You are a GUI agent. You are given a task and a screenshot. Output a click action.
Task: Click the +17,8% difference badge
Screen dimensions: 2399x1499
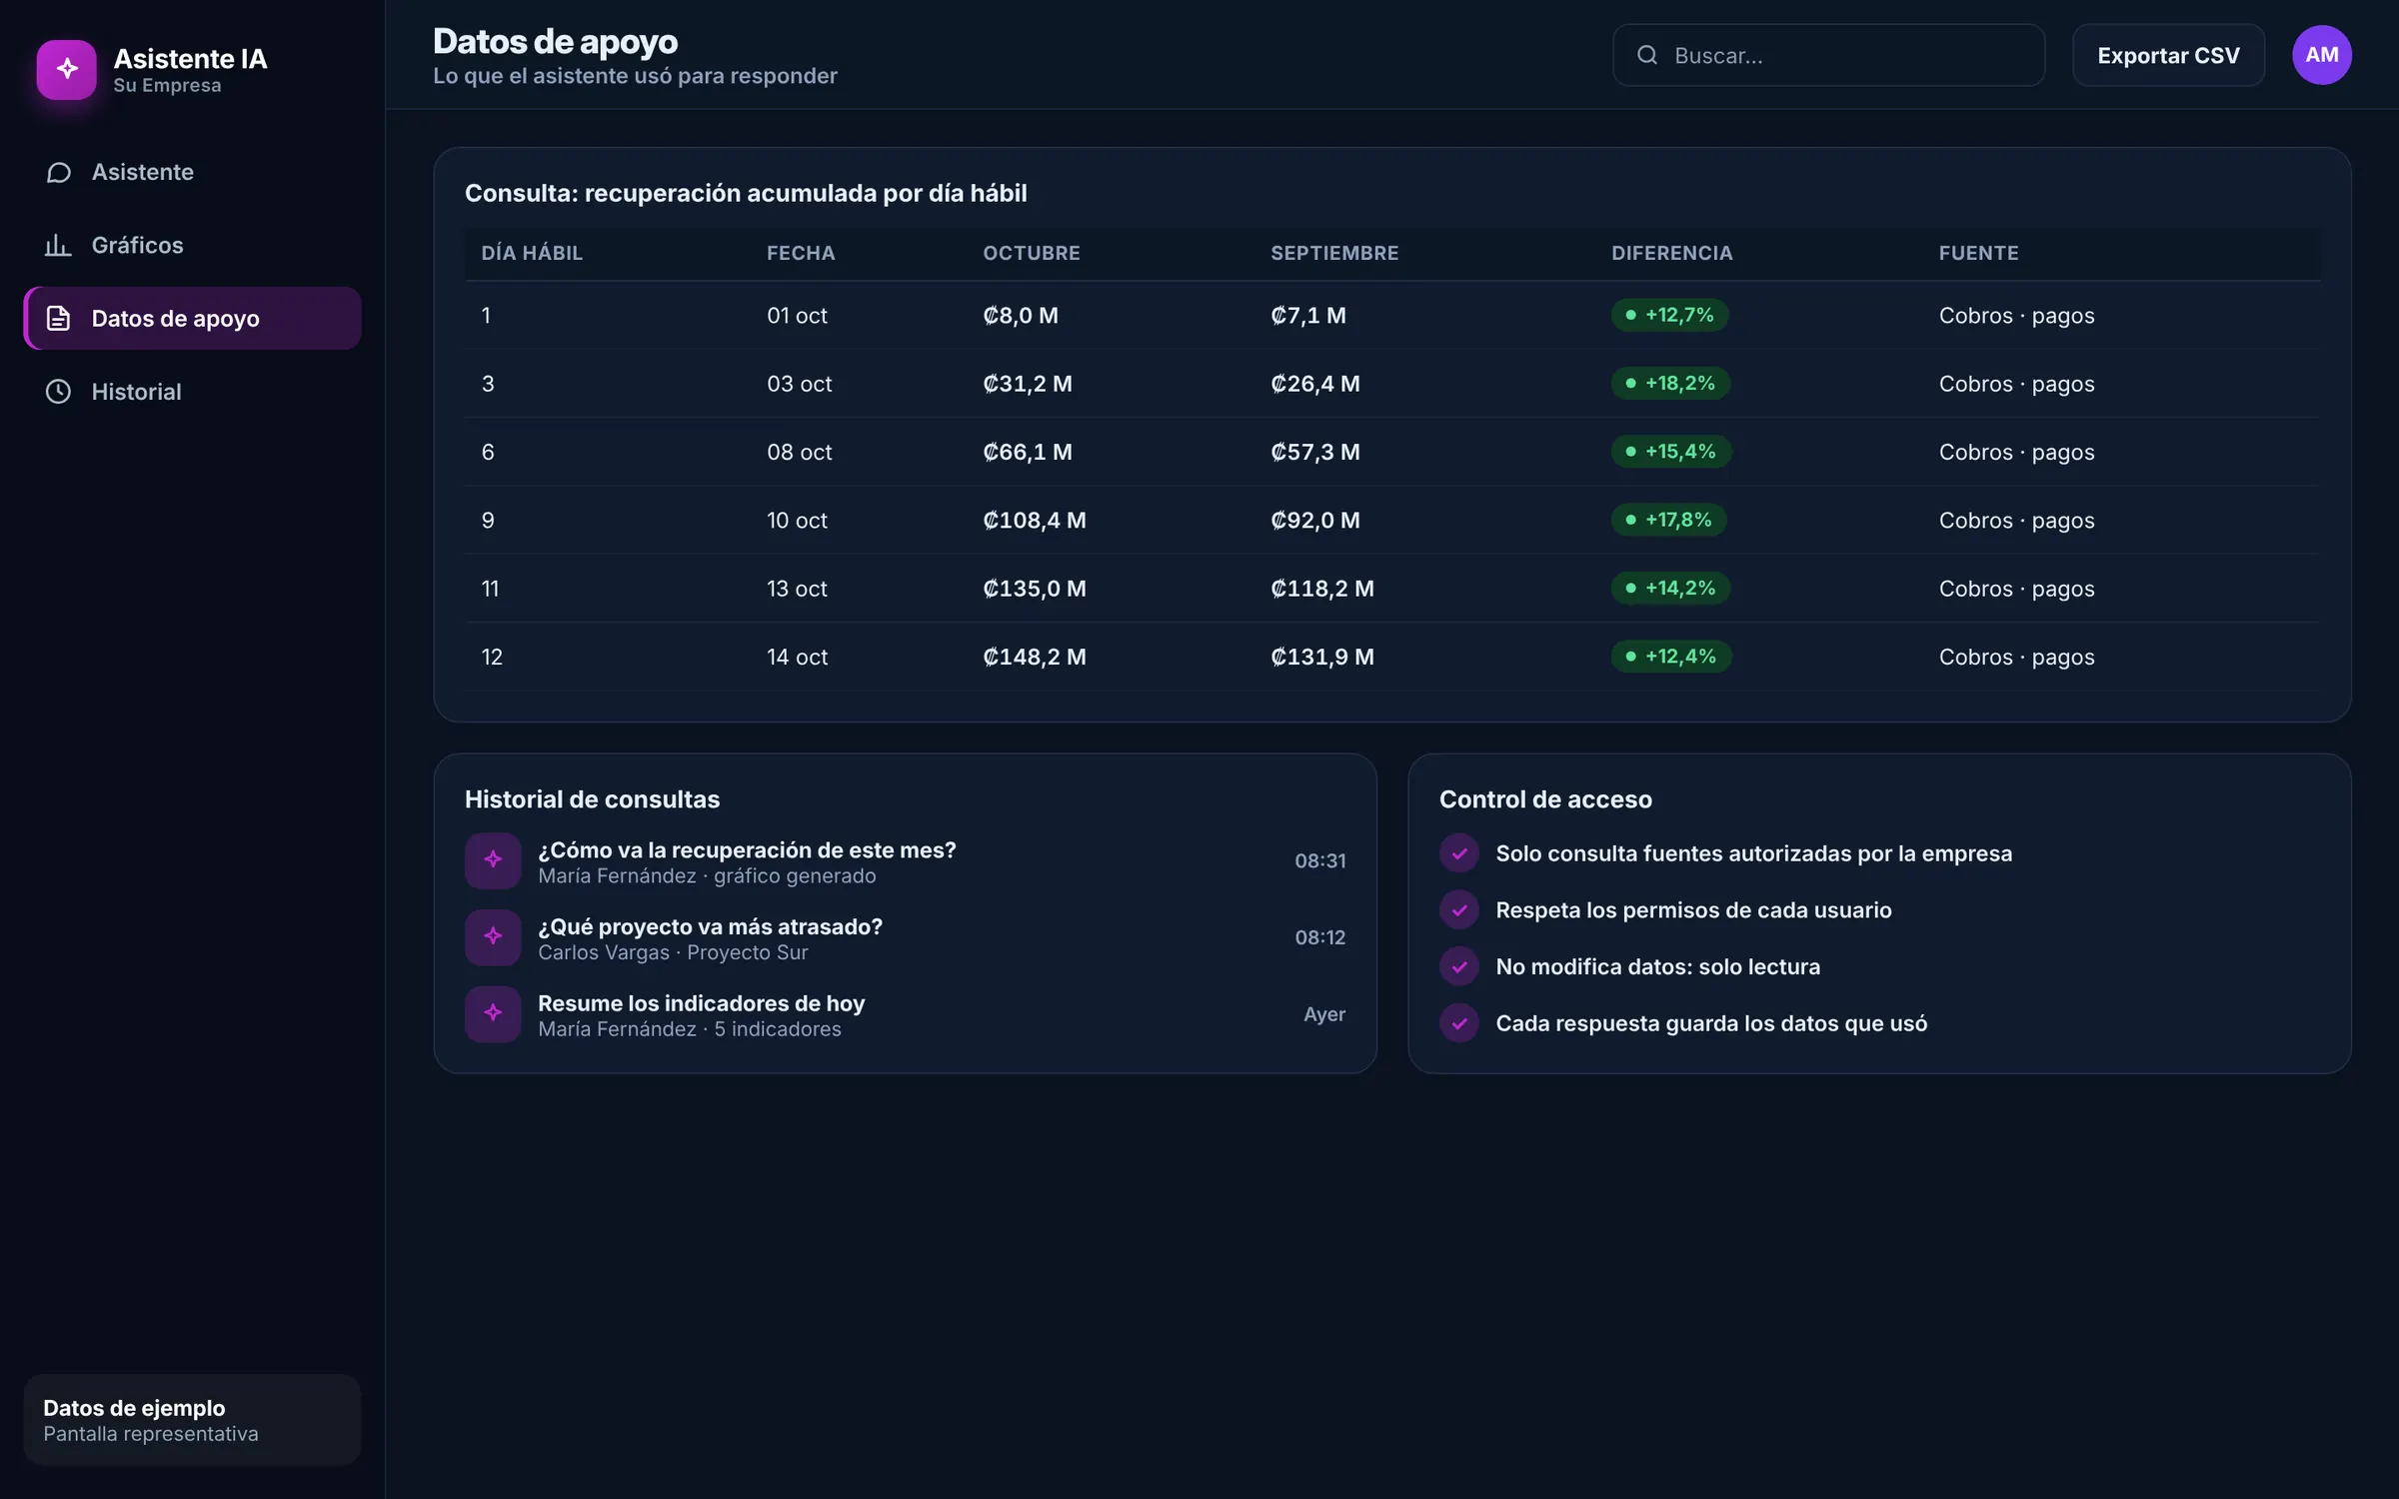[1669, 520]
